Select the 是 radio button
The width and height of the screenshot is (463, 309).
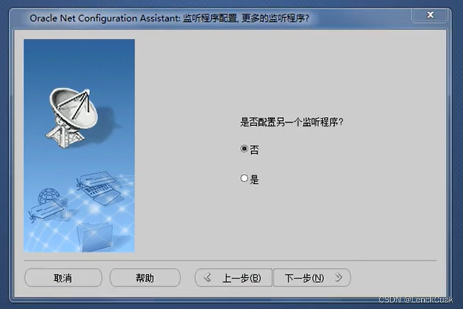tap(244, 178)
